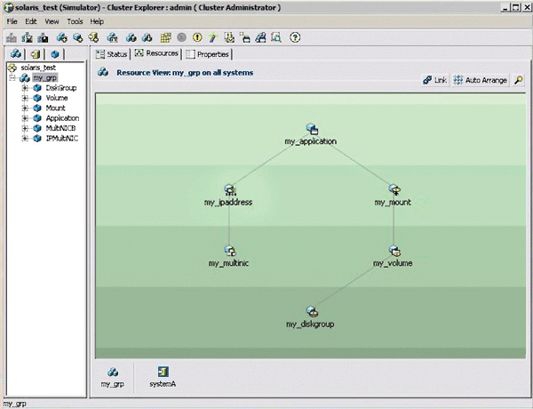Image resolution: width=533 pixels, height=409 pixels.
Task: Click the my_application resource icon
Action: [x=312, y=130]
